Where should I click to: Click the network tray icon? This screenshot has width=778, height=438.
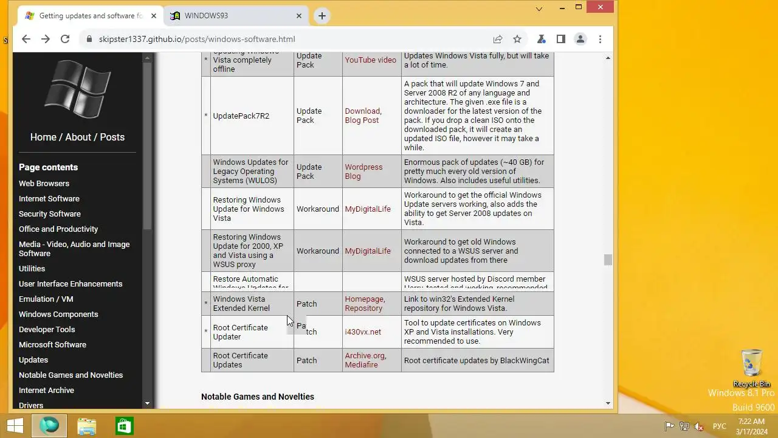684,426
